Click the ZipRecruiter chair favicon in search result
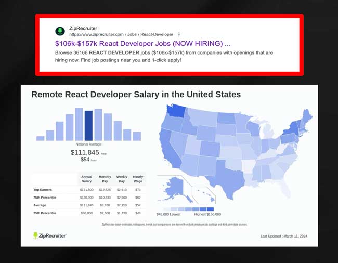The image size is (338, 263). tap(60, 31)
